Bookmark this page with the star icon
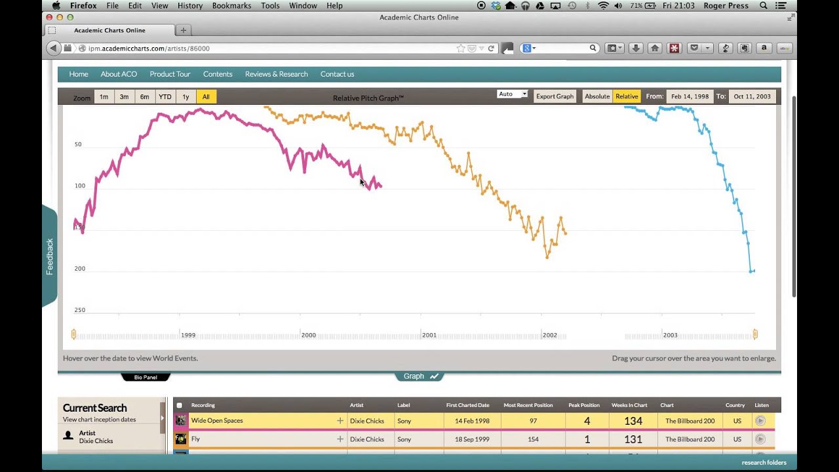The image size is (839, 472). [x=461, y=48]
